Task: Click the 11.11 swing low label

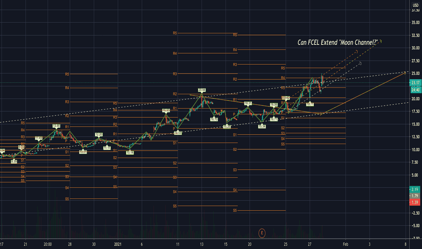Action: (107, 148)
